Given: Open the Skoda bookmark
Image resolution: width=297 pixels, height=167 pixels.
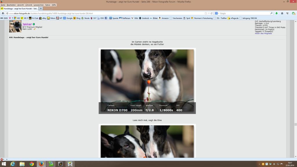Looking at the screenshot, I should point(85,18).
